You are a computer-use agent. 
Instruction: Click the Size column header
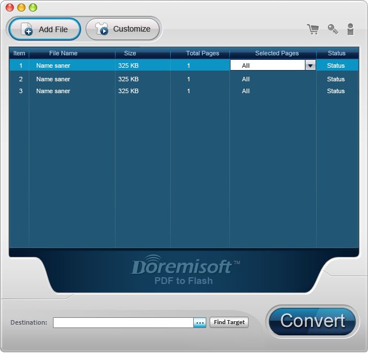click(130, 53)
